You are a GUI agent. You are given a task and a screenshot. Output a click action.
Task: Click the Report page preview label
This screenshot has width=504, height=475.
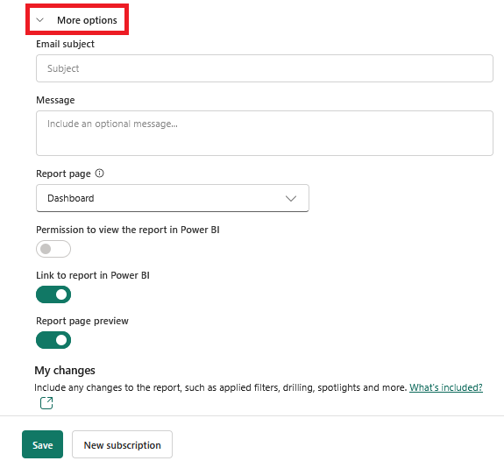coord(82,321)
